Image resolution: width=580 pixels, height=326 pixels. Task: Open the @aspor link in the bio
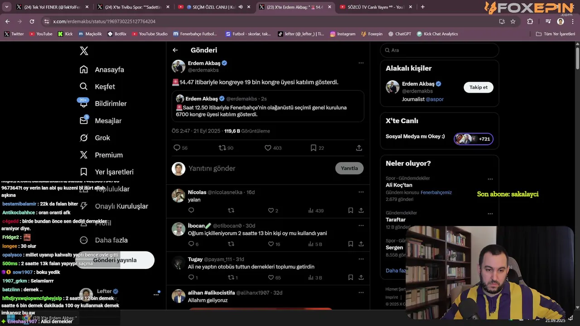(435, 99)
